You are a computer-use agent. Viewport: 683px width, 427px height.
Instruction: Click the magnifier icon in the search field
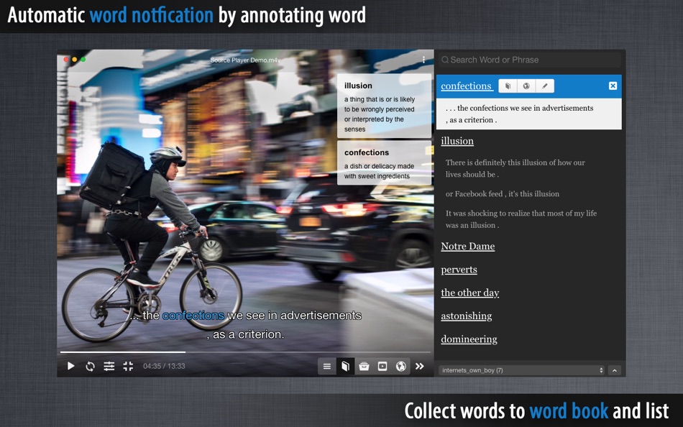coord(445,60)
